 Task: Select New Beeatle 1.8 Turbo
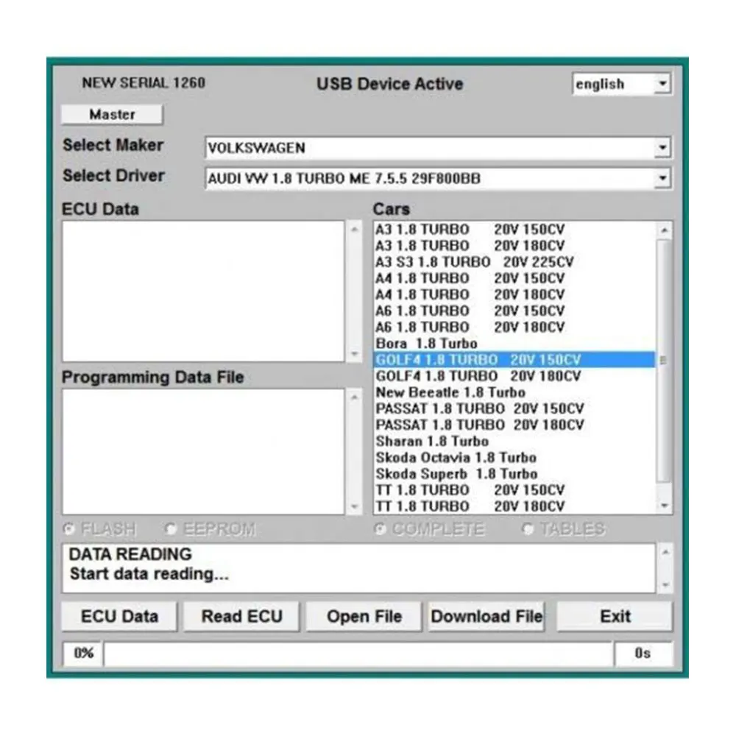coord(514,392)
